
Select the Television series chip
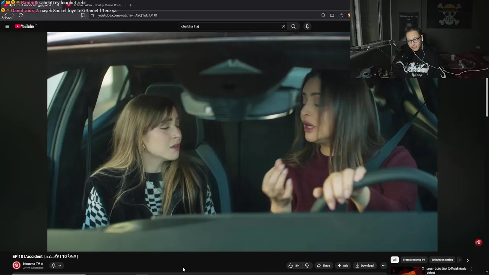pyautogui.click(x=442, y=260)
